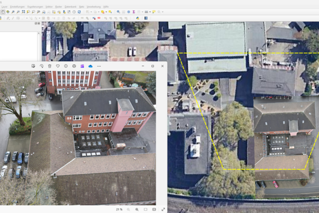Close the QGIS layers panel
Image resolution: width=319 pixels, height=213 pixels.
tap(39, 23)
